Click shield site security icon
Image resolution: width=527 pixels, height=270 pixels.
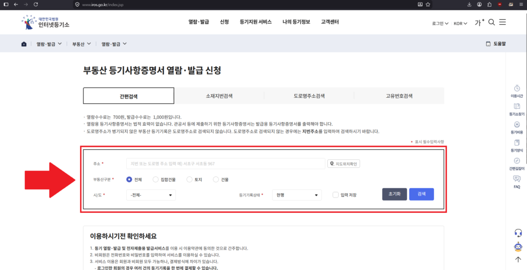(77, 5)
